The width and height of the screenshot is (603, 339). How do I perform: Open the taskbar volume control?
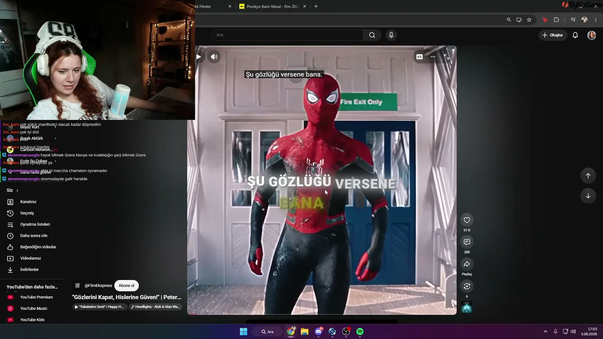click(x=573, y=331)
